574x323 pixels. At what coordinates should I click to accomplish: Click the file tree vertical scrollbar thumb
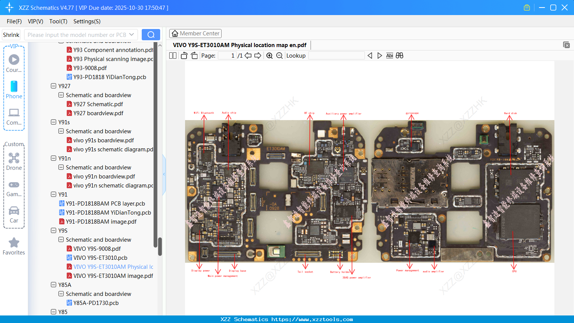(x=160, y=246)
